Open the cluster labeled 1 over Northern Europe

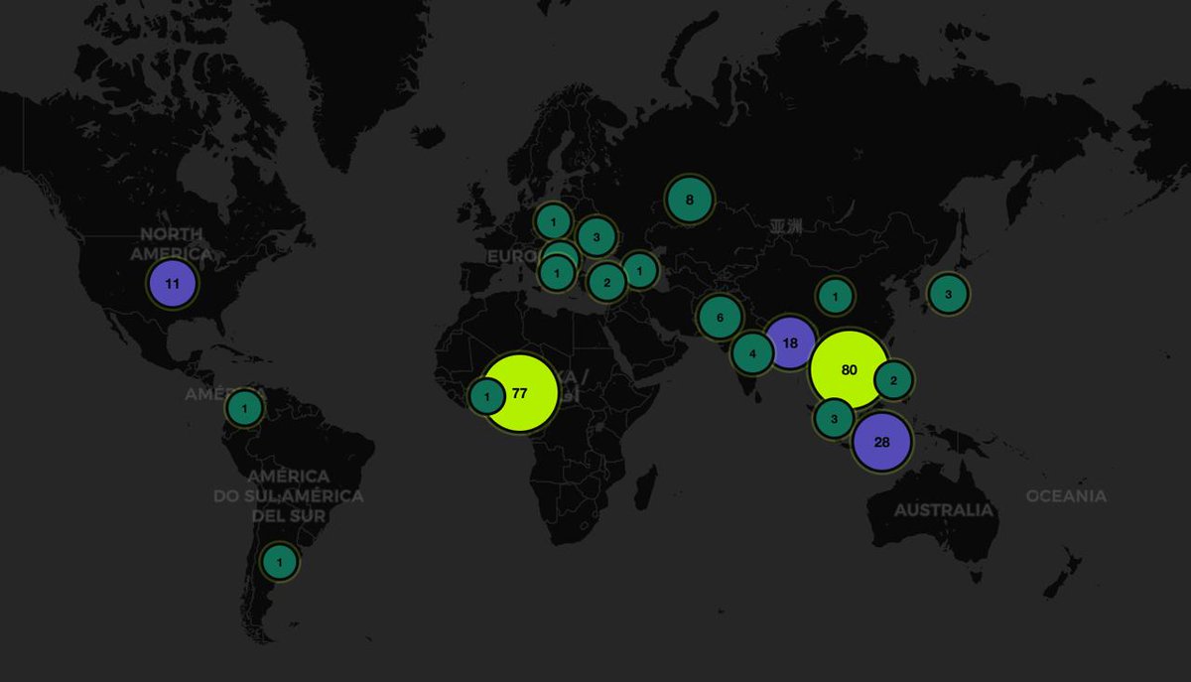[x=553, y=221]
